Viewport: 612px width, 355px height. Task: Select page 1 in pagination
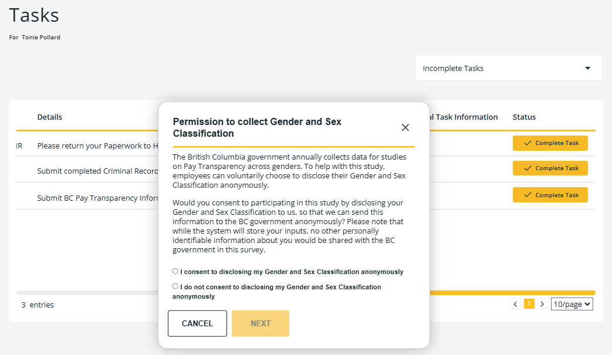click(529, 303)
